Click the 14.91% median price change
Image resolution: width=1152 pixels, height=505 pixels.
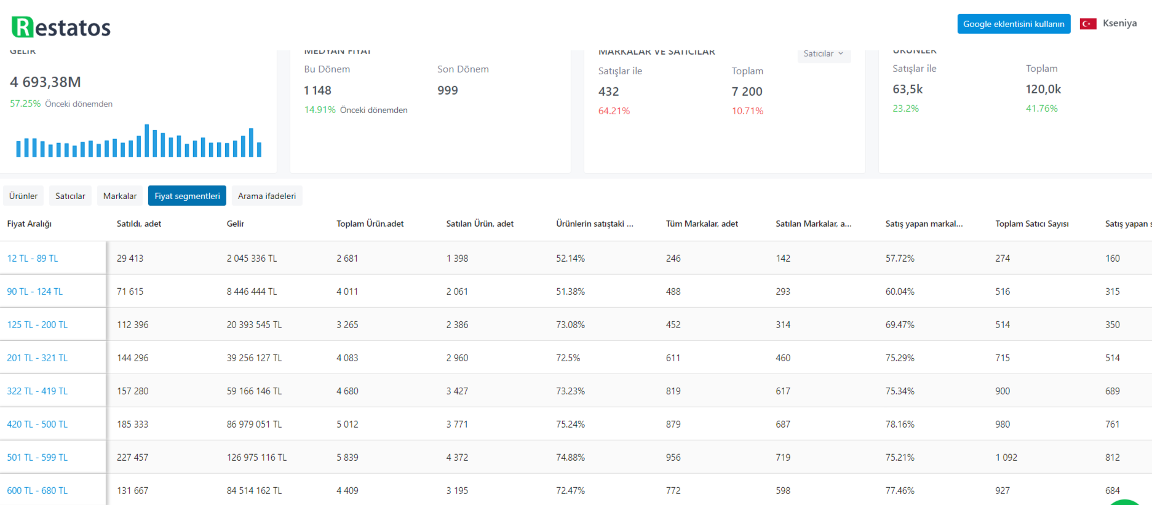[x=320, y=110]
